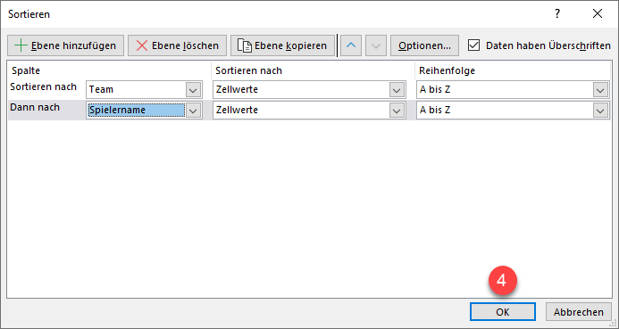The image size is (619, 329).
Task: Open help with the question mark
Action: (557, 13)
